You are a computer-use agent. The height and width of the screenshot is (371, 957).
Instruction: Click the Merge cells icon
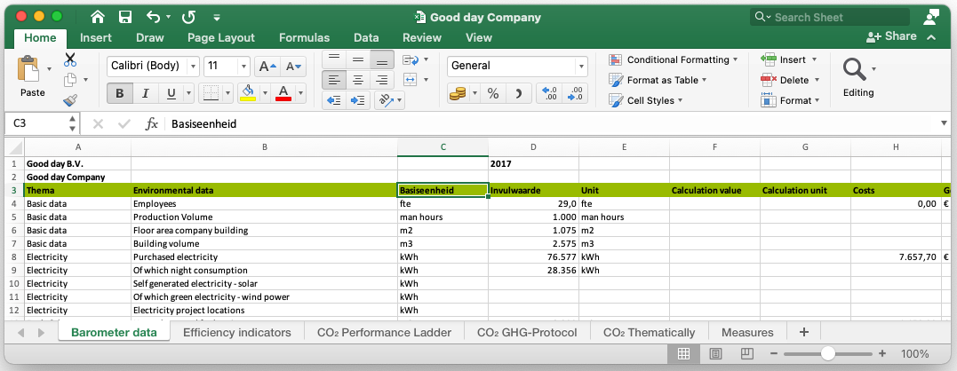click(x=411, y=79)
